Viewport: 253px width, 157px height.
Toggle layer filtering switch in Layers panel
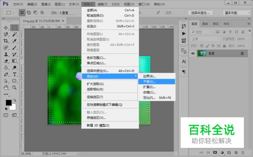[249, 31]
